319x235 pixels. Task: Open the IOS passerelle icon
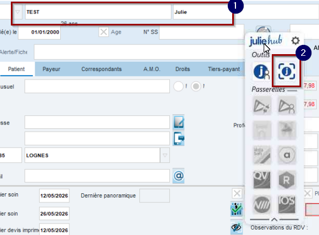(286, 204)
